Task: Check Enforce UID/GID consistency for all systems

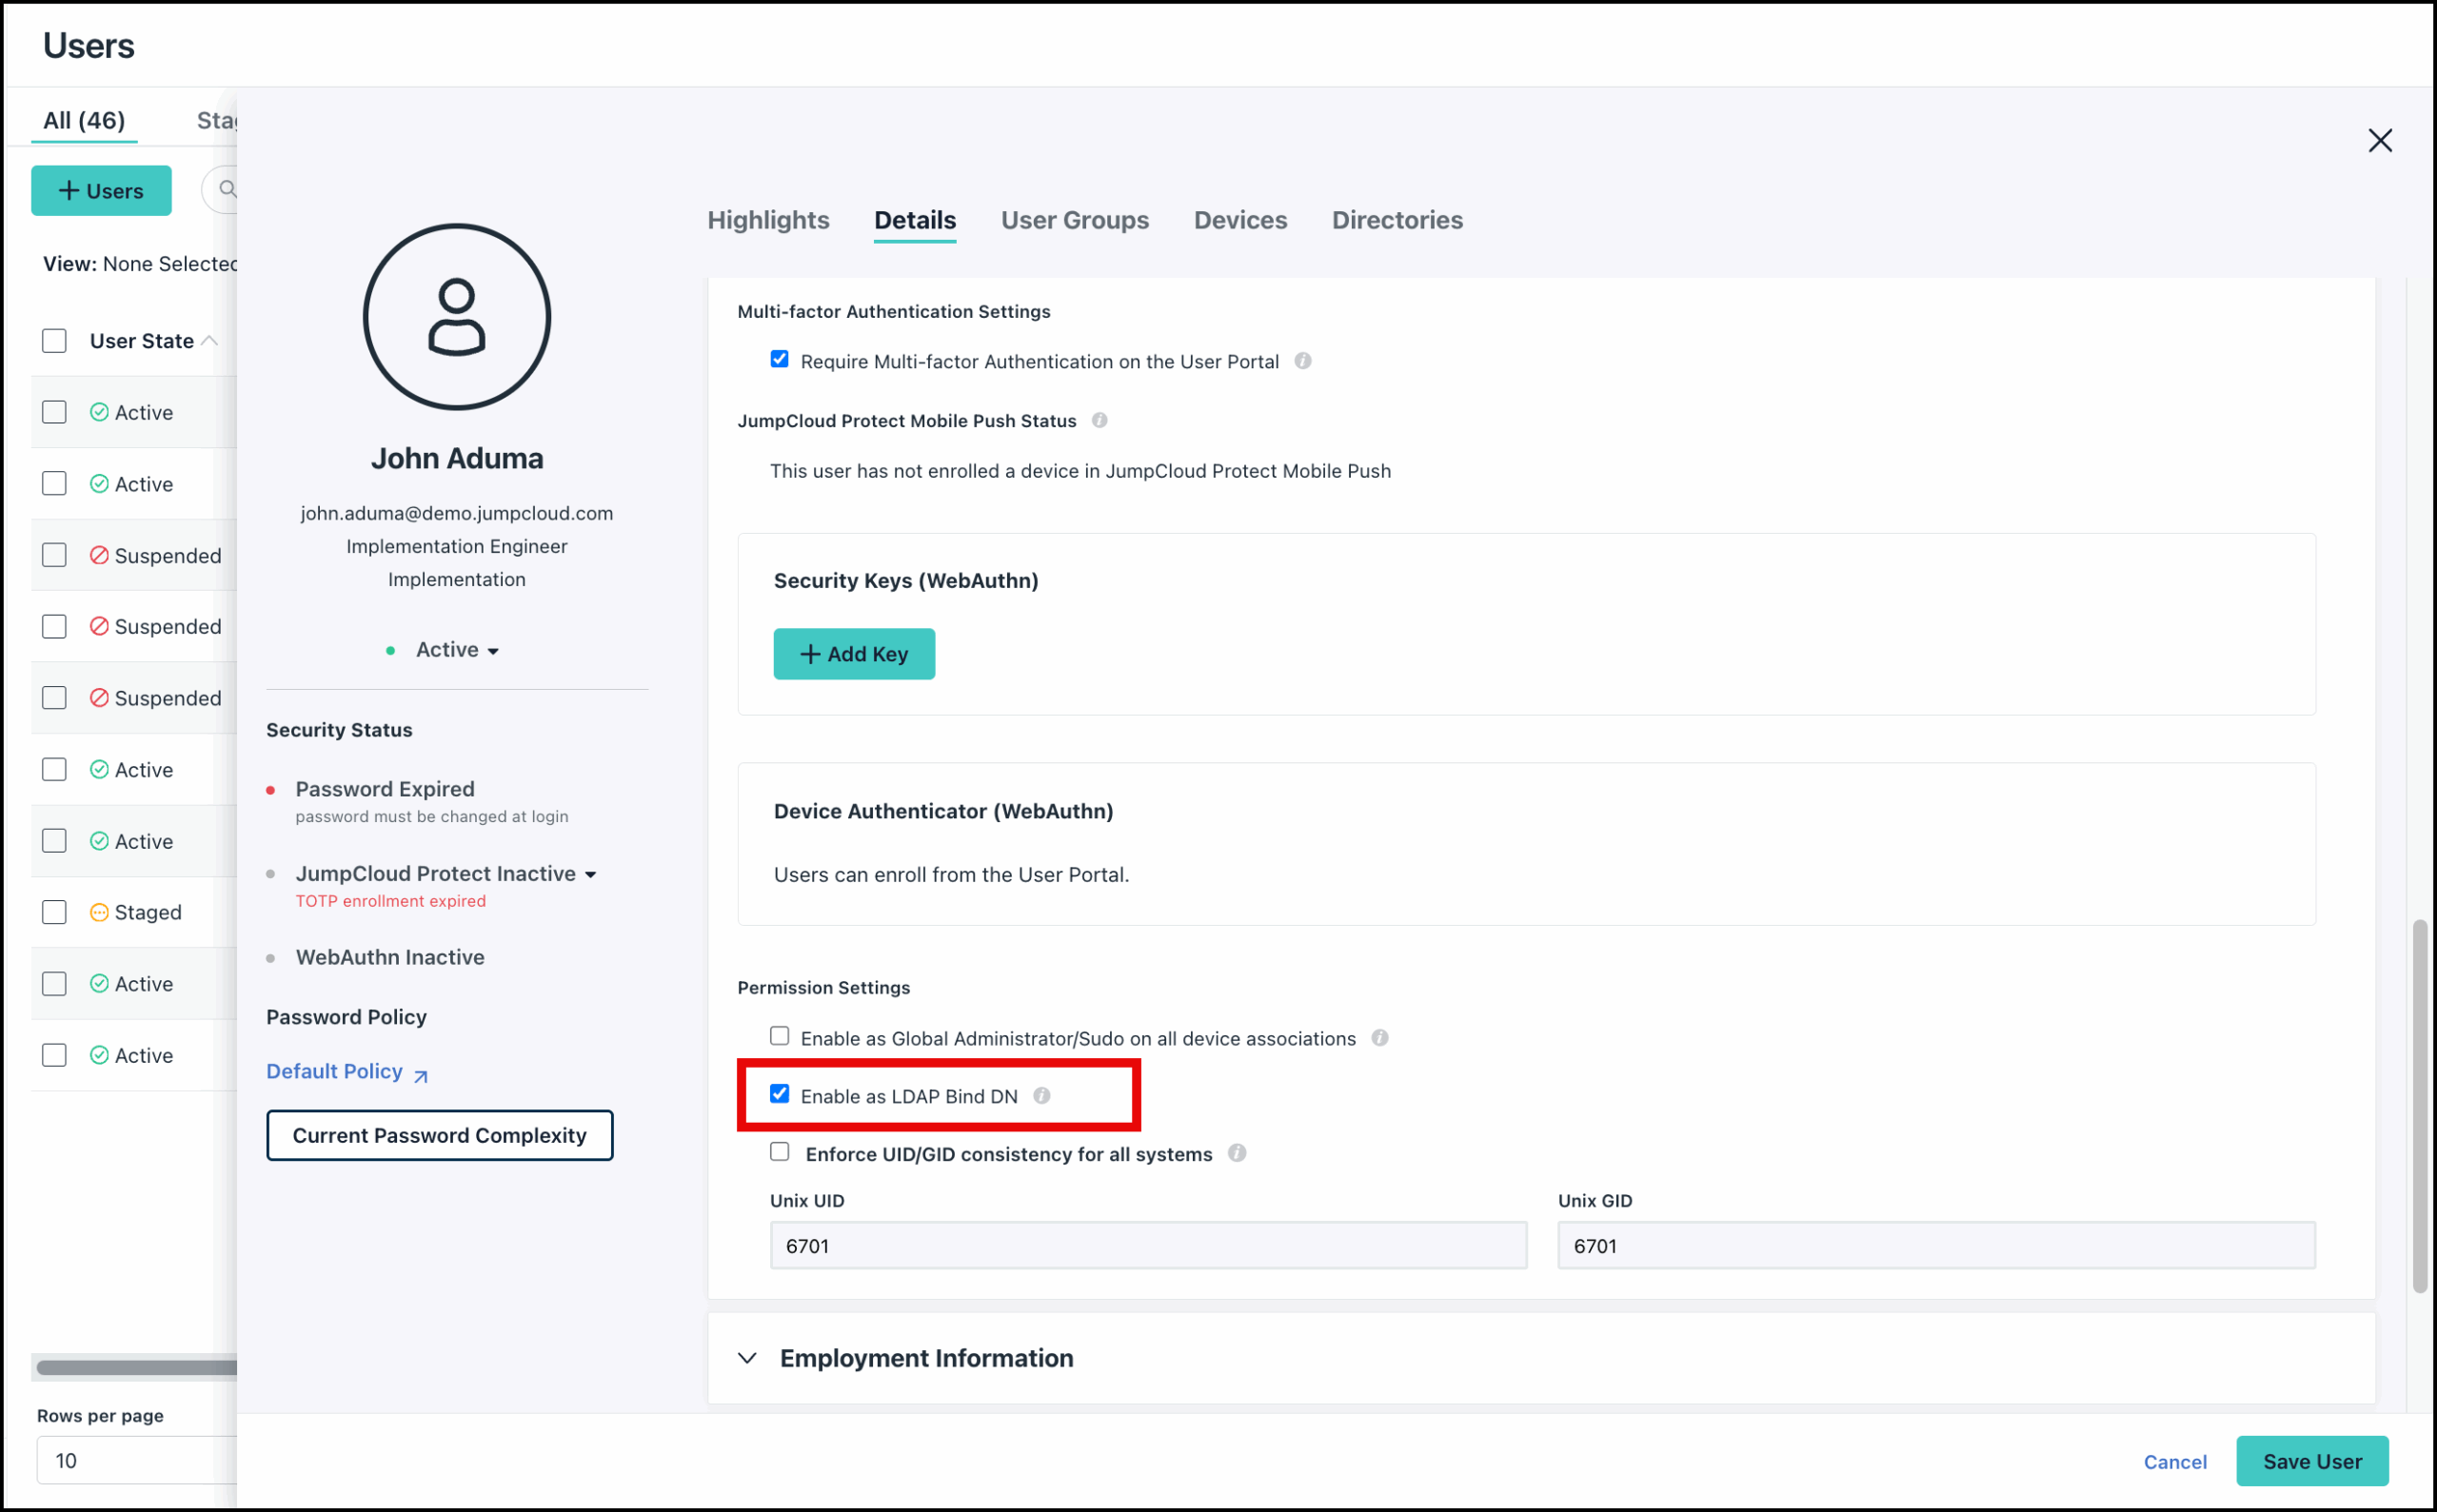Action: [x=780, y=1152]
